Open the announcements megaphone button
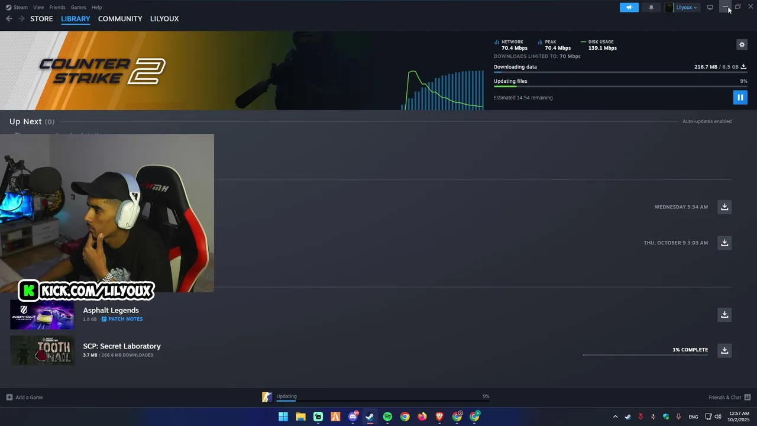The image size is (757, 426). pos(629,7)
